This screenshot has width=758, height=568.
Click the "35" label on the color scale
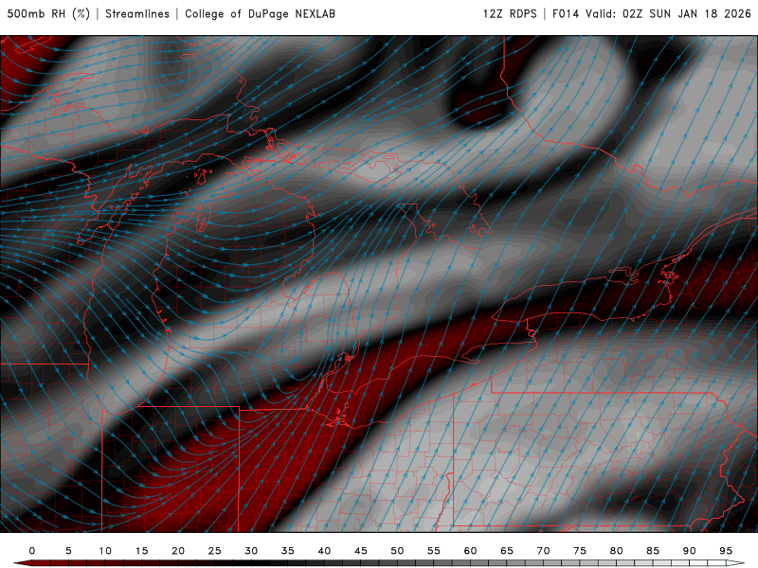(x=288, y=551)
